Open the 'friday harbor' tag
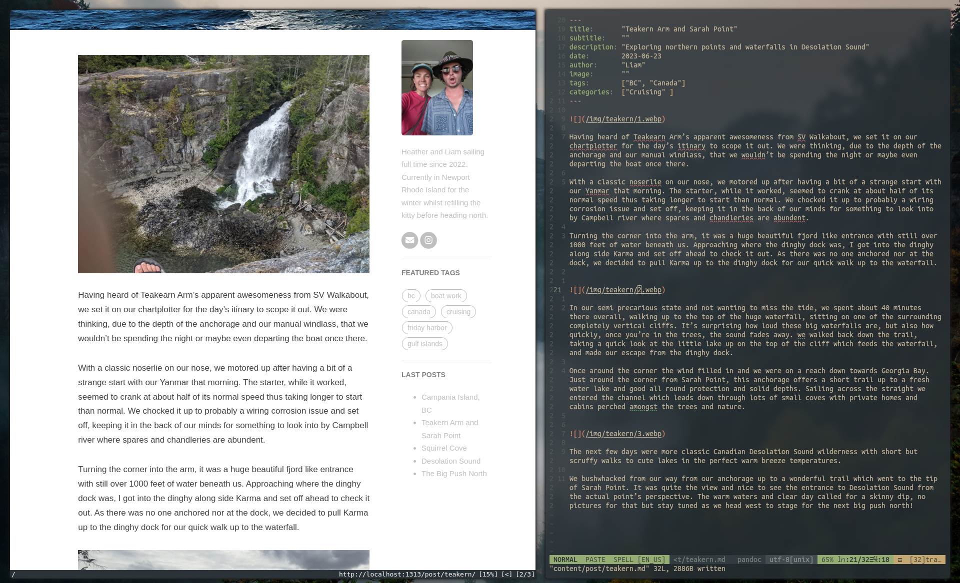The image size is (960, 583). click(427, 328)
